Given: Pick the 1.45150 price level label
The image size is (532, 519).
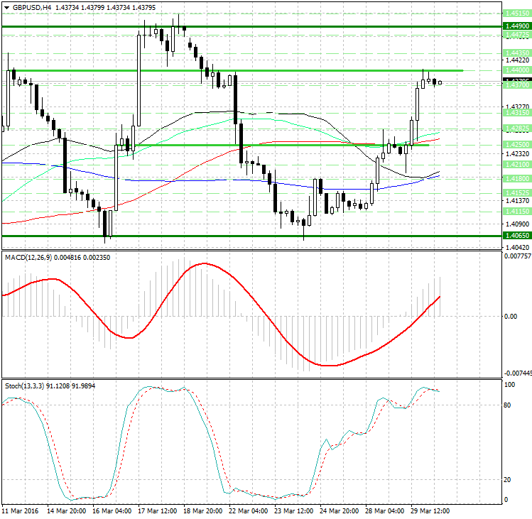Looking at the screenshot, I should [516, 13].
